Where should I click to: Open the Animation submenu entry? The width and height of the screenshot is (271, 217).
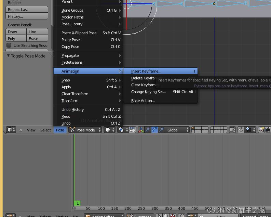coord(88,71)
